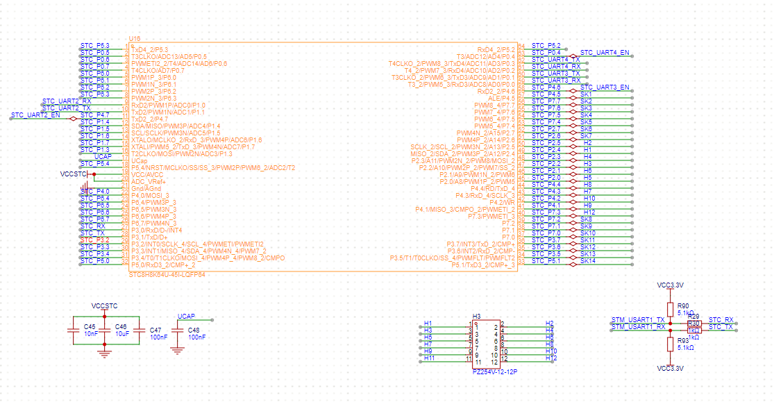Image resolution: width=774 pixels, height=402 pixels.
Task: Click VCC3.3V power symbol below R93
Action: (670, 369)
